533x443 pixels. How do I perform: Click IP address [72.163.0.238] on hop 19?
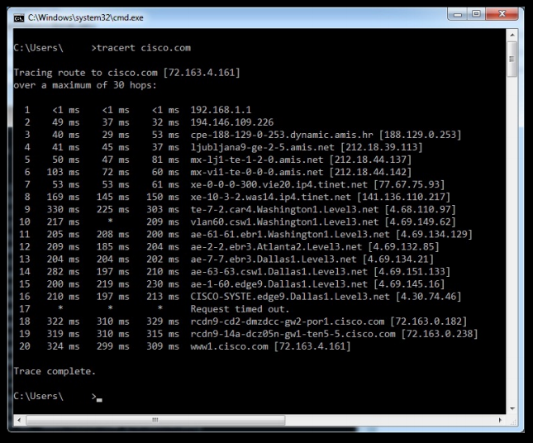point(440,334)
